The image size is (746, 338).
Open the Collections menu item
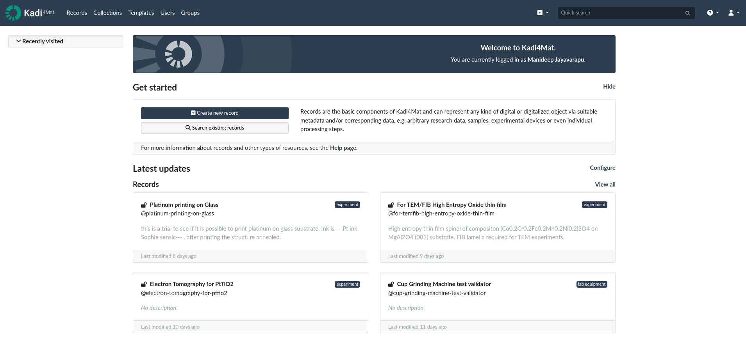point(107,13)
